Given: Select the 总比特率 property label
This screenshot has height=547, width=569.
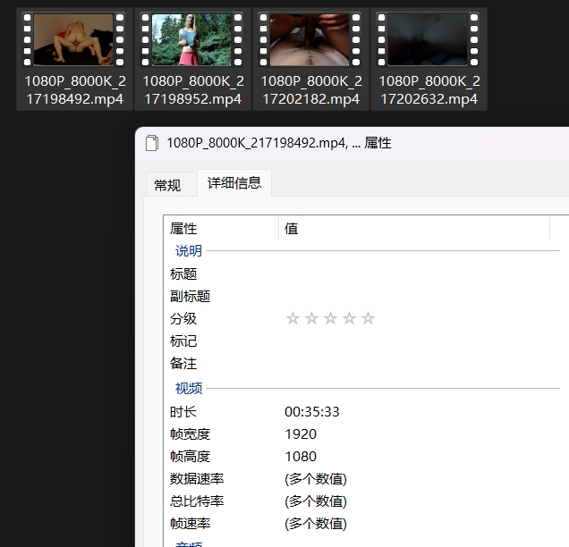Looking at the screenshot, I should (x=197, y=501).
